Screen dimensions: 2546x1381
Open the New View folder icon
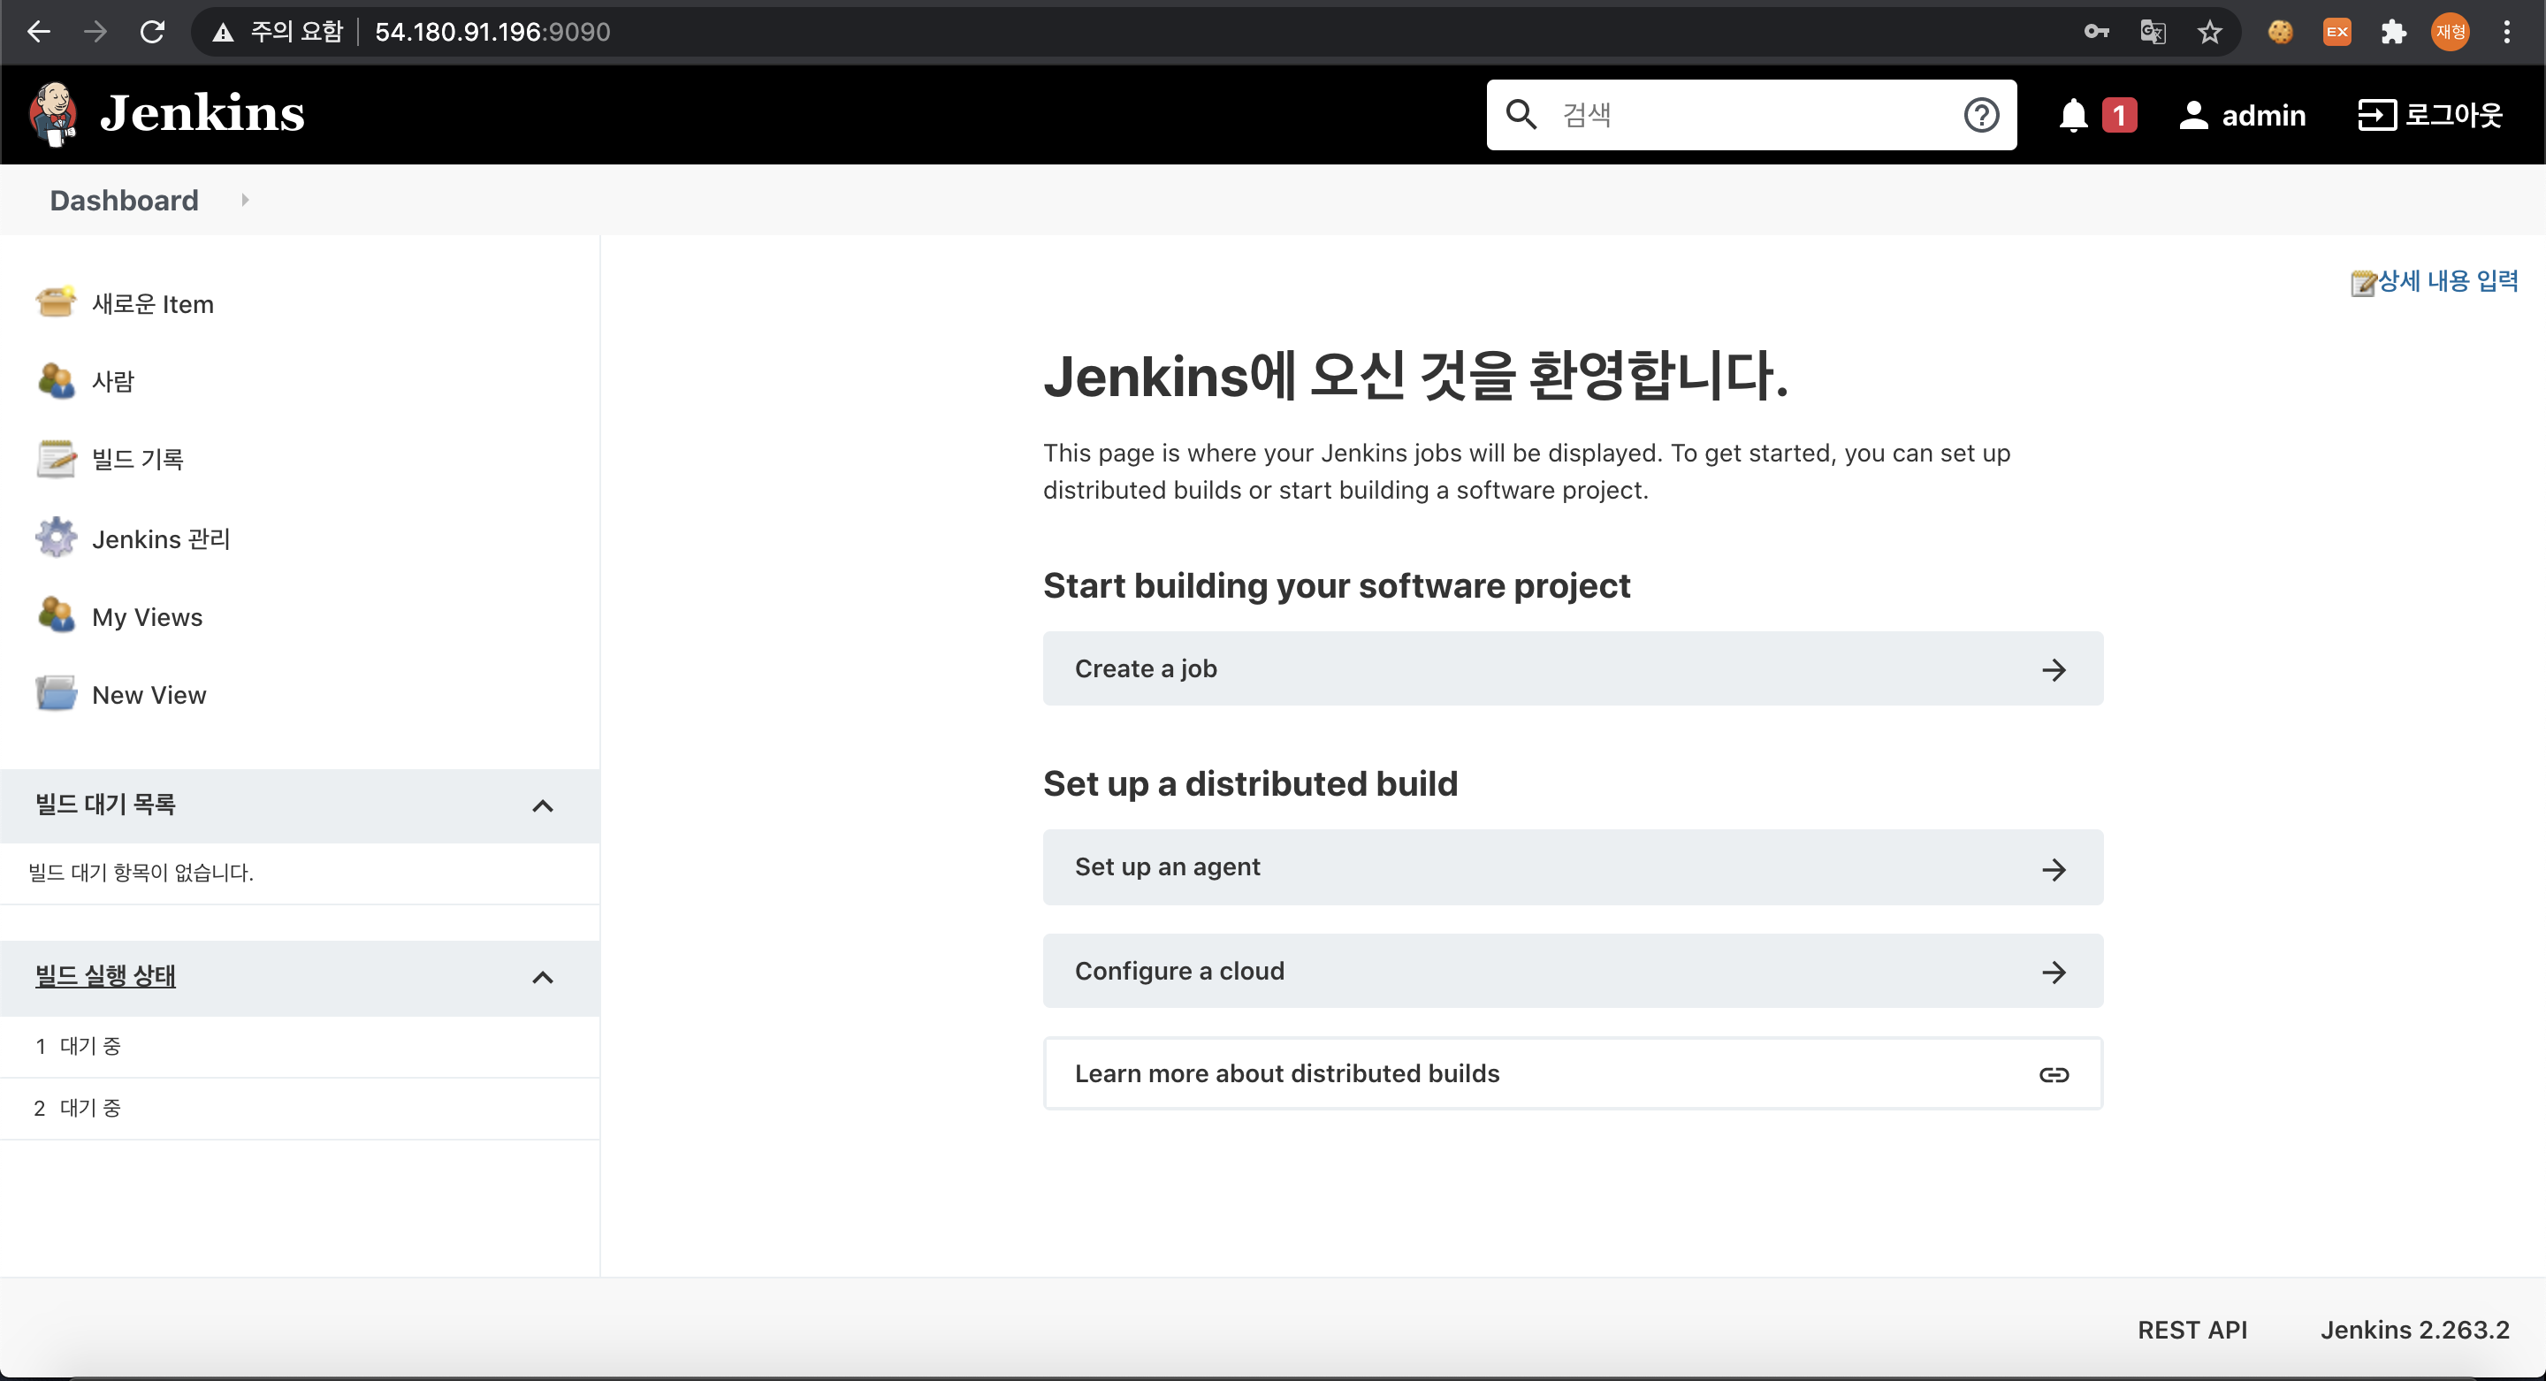point(56,694)
